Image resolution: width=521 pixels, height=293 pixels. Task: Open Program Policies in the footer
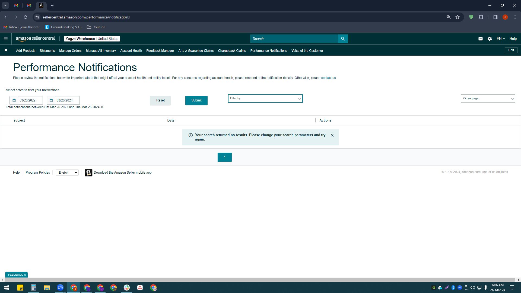click(38, 173)
